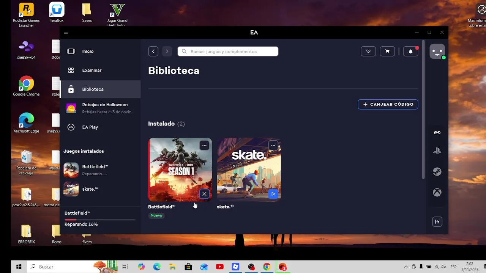The height and width of the screenshot is (273, 486).
Task: Click the Xbox icon in right panel
Action: click(x=437, y=193)
